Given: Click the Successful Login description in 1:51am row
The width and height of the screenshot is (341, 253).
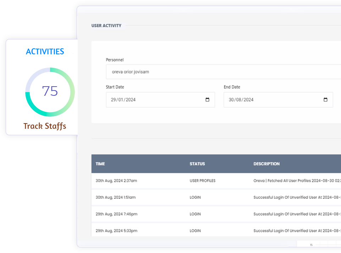Looking at the screenshot, I should [297, 197].
